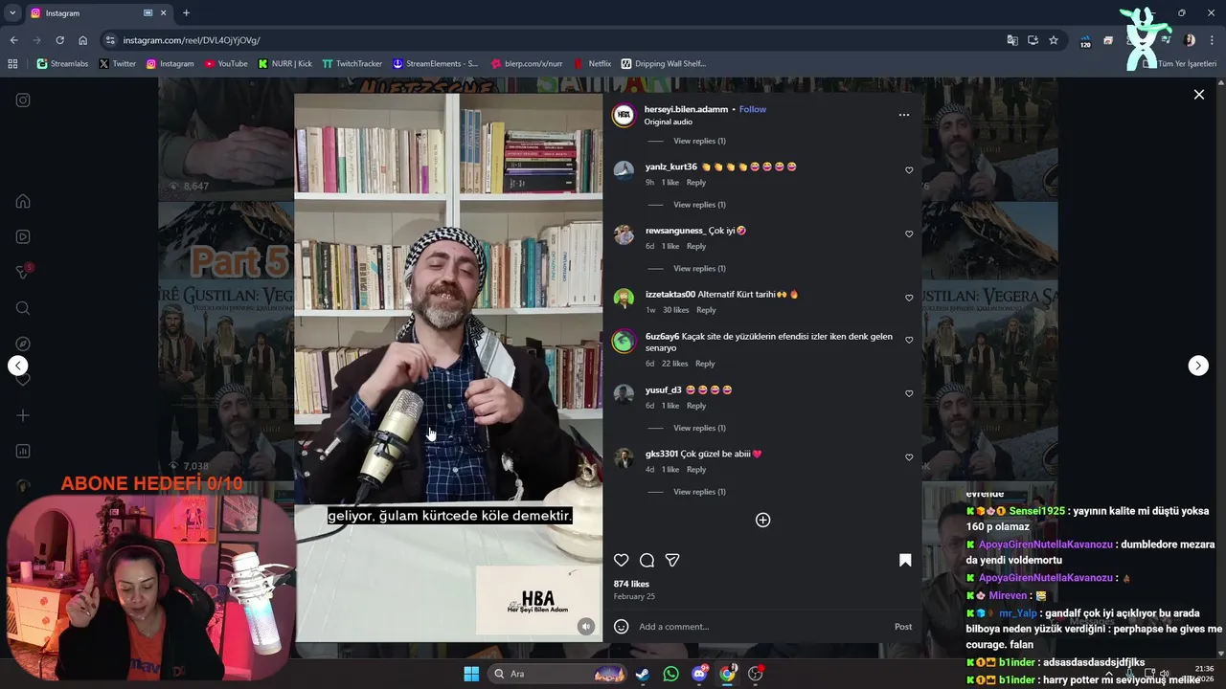Image resolution: width=1226 pixels, height=689 pixels.
Task: View 874 likes count
Action: click(x=631, y=584)
